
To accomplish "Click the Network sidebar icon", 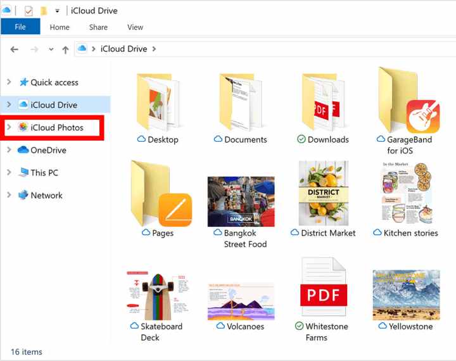I will click(x=23, y=195).
